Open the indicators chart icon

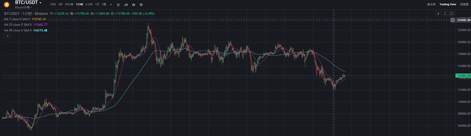point(118,5)
